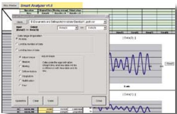Click the [ Data(1) ] lower chart title

click(129, 94)
